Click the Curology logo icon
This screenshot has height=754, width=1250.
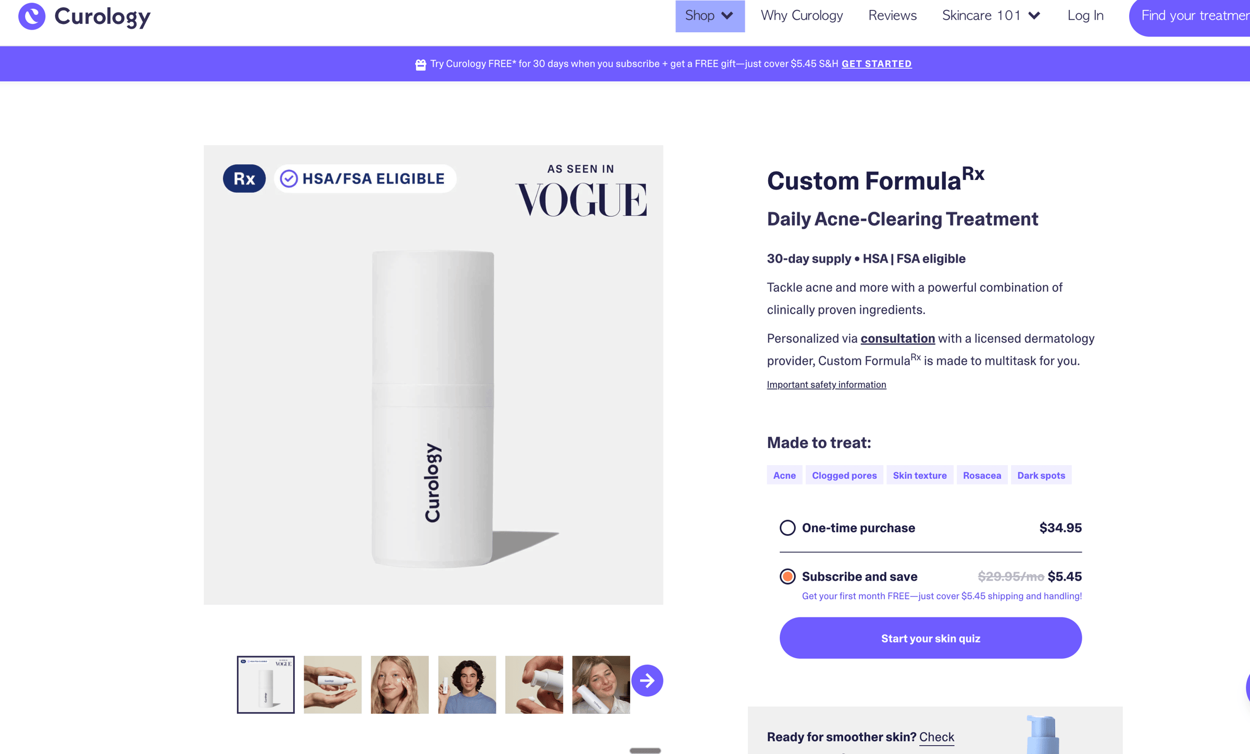point(32,16)
